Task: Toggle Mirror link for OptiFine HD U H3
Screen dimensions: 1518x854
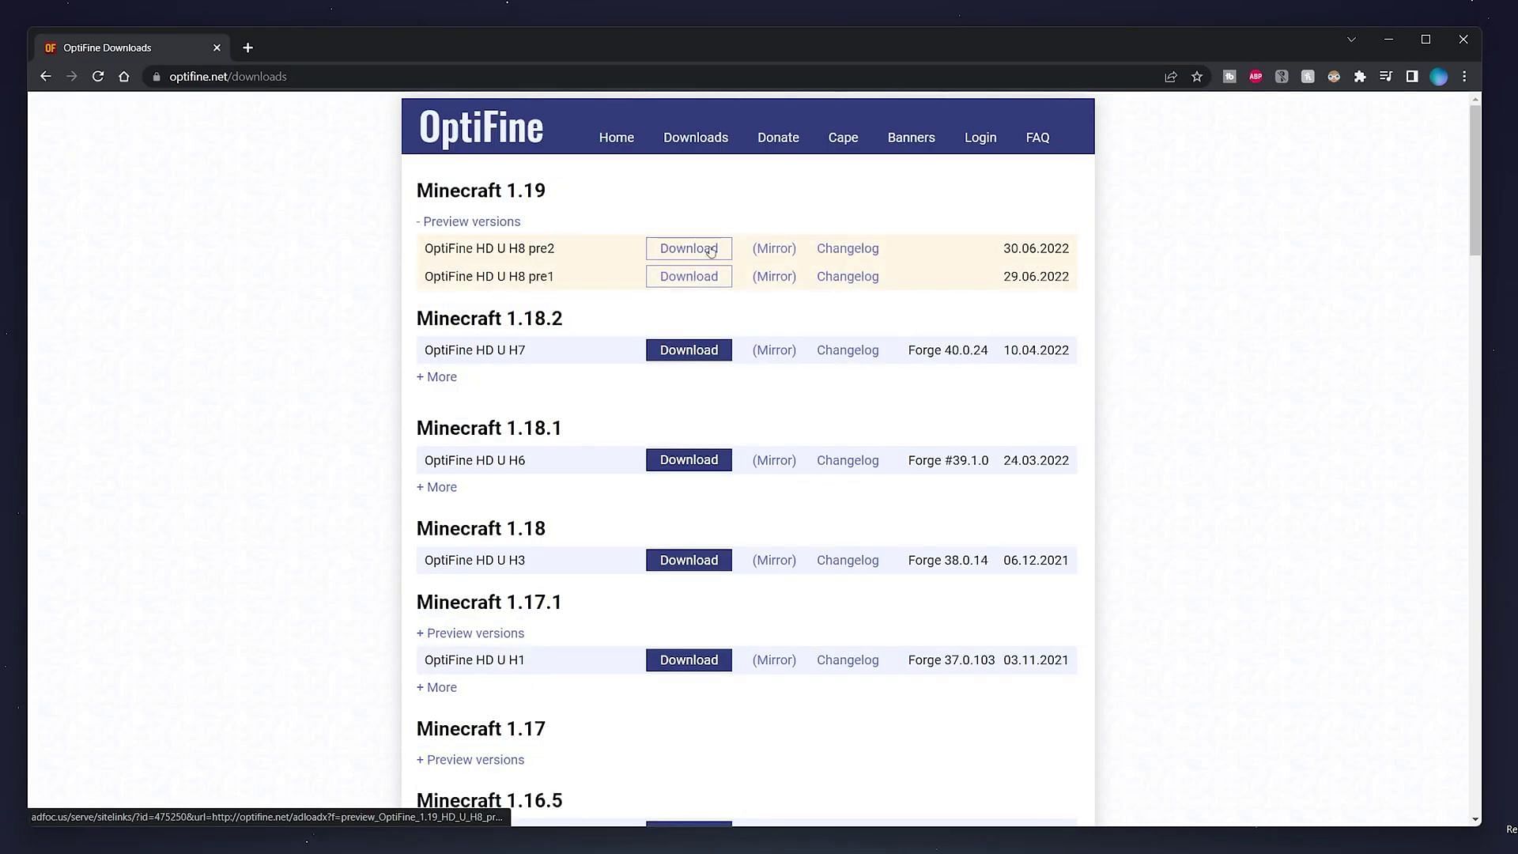Action: tap(773, 560)
